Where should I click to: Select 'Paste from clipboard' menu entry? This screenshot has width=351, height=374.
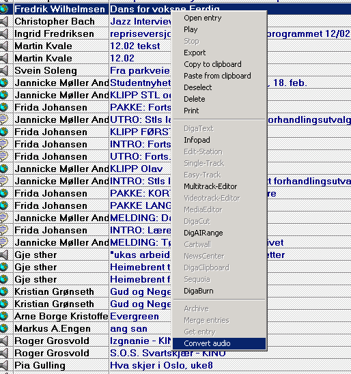(x=219, y=76)
